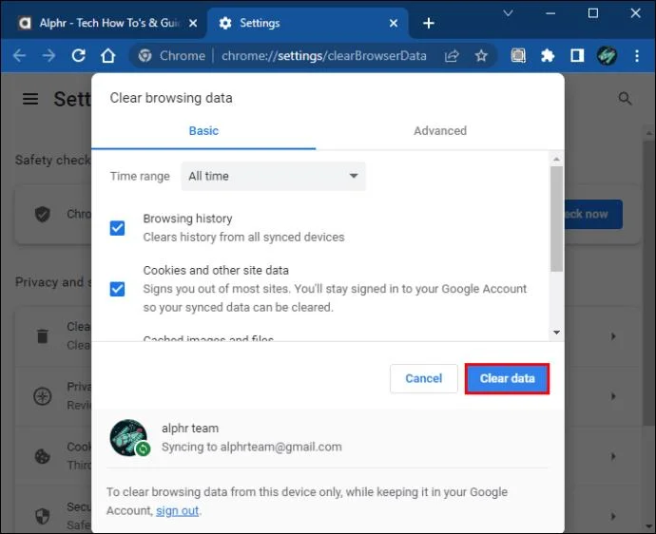Open the side panel icon
The height and width of the screenshot is (534, 656).
577,56
